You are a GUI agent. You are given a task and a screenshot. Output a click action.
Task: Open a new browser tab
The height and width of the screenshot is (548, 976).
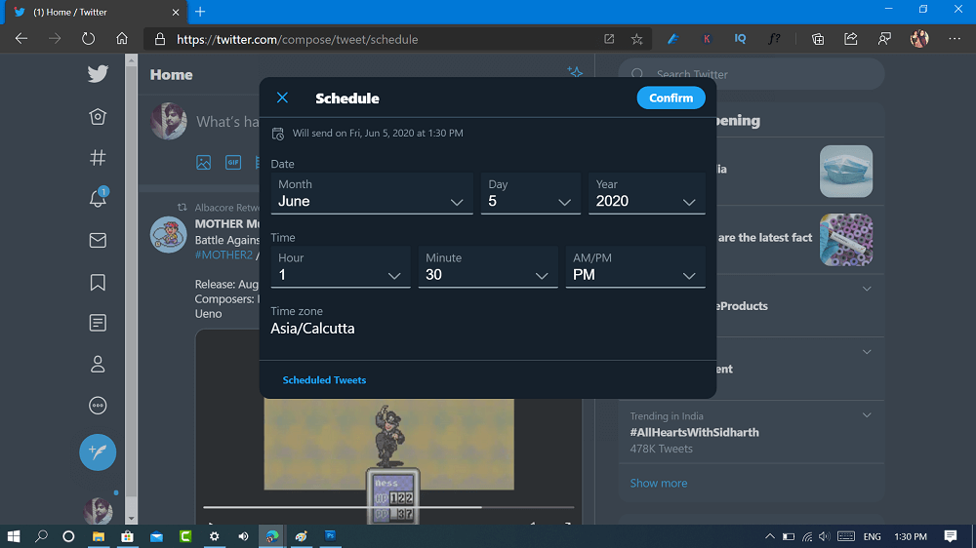point(200,12)
